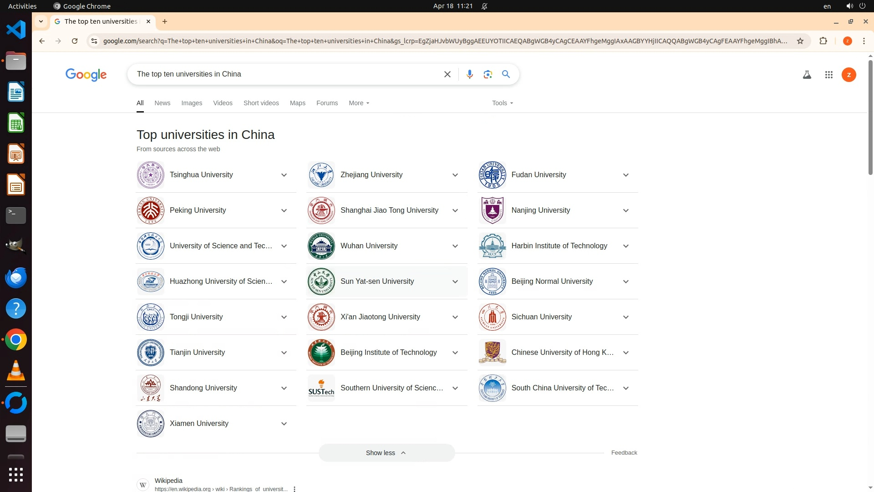The image size is (874, 492).
Task: Clear the search box with X icon
Action: pos(447,74)
